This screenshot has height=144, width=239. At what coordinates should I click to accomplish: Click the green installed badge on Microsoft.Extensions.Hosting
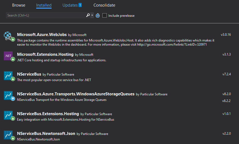click(x=13, y=59)
